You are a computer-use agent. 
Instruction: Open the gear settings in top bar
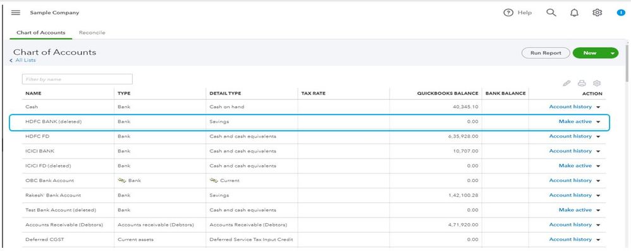point(597,13)
